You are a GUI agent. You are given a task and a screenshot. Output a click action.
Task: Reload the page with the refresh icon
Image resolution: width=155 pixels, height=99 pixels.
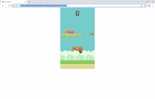(9, 6)
